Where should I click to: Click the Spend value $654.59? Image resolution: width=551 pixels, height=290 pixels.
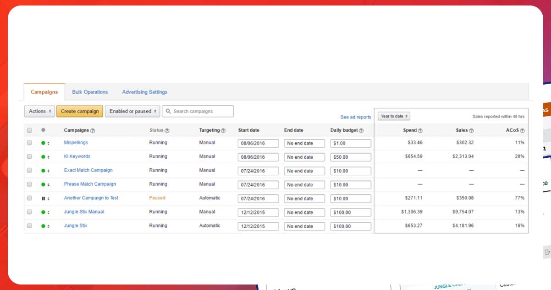[x=414, y=156]
